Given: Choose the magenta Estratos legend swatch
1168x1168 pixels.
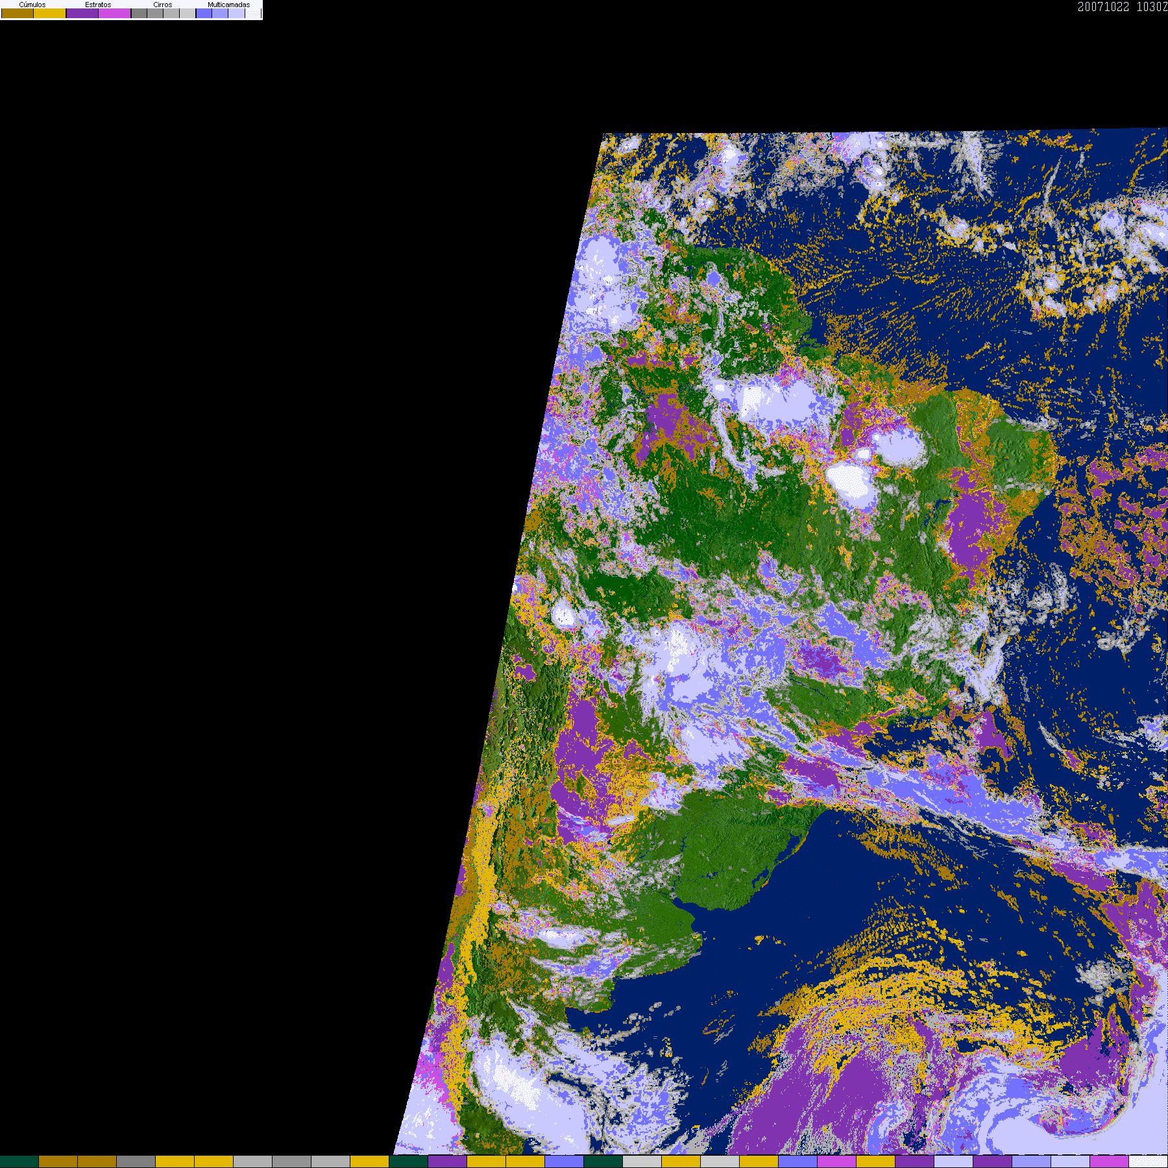Looking at the screenshot, I should 115,13.
